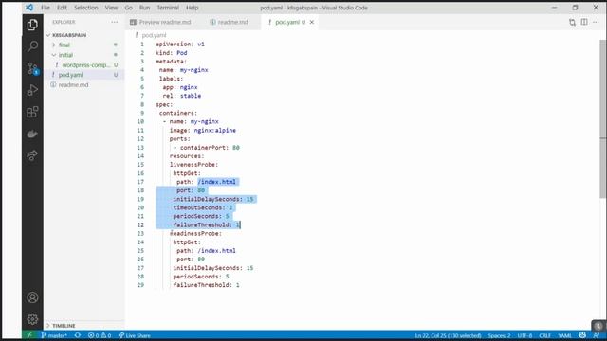Viewport: 607px width, 341px height.
Task: Click 'readinessProbe:' line in editor
Action: click(195, 234)
